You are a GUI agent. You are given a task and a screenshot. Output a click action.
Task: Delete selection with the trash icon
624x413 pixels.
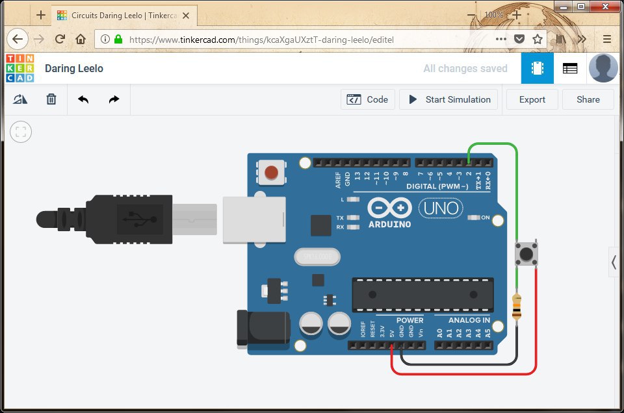coord(51,99)
